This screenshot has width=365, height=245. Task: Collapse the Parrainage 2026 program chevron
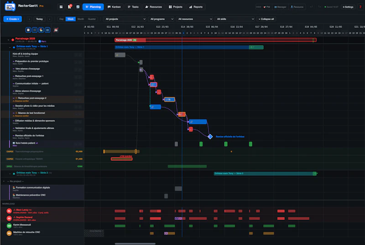8,40
